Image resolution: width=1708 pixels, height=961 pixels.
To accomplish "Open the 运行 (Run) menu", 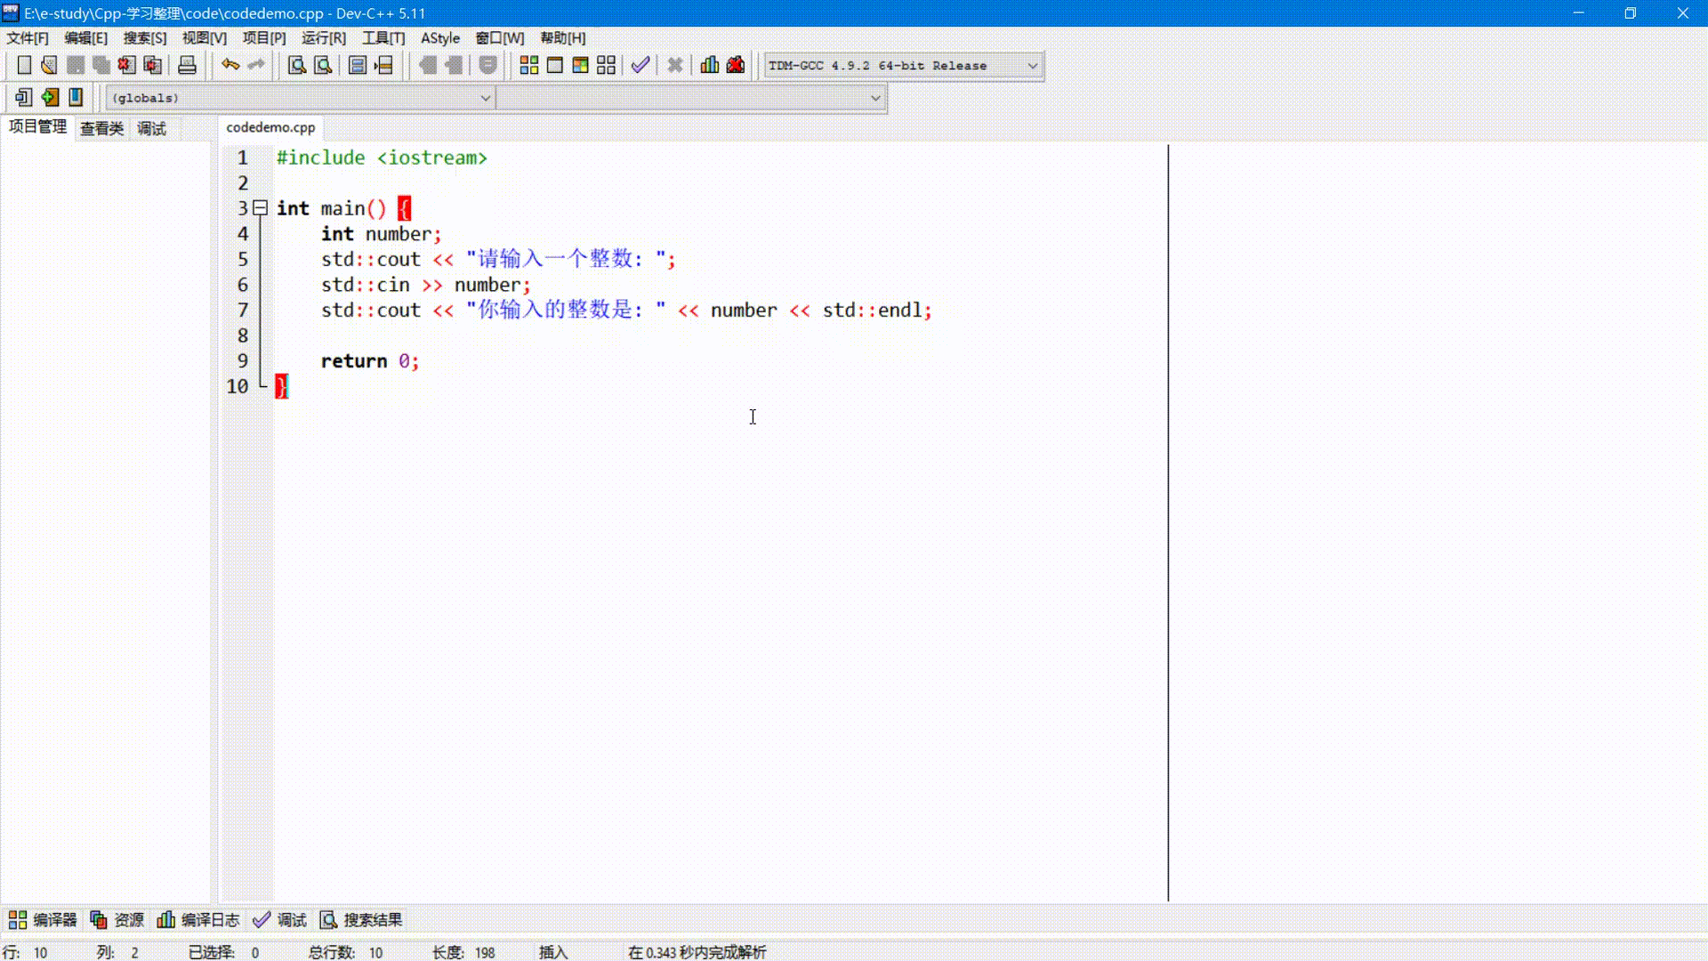I will point(323,37).
